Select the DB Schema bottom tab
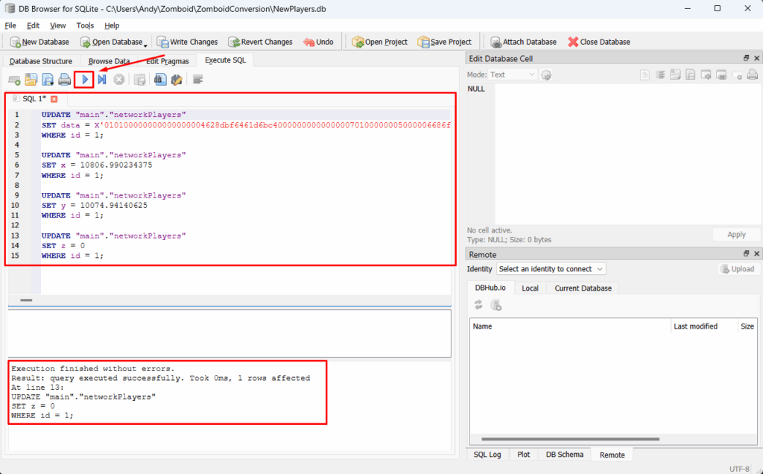 tap(564, 454)
